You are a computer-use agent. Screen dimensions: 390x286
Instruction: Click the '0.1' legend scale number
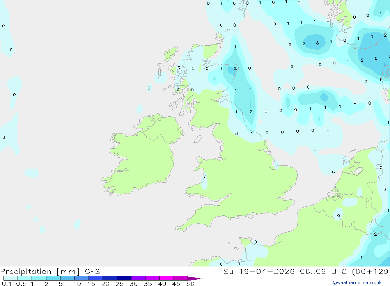pos(7,284)
